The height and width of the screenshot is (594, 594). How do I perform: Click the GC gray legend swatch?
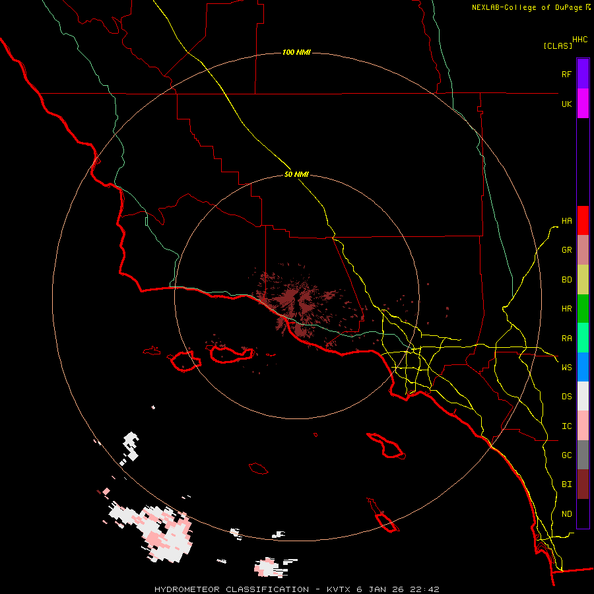click(x=583, y=455)
